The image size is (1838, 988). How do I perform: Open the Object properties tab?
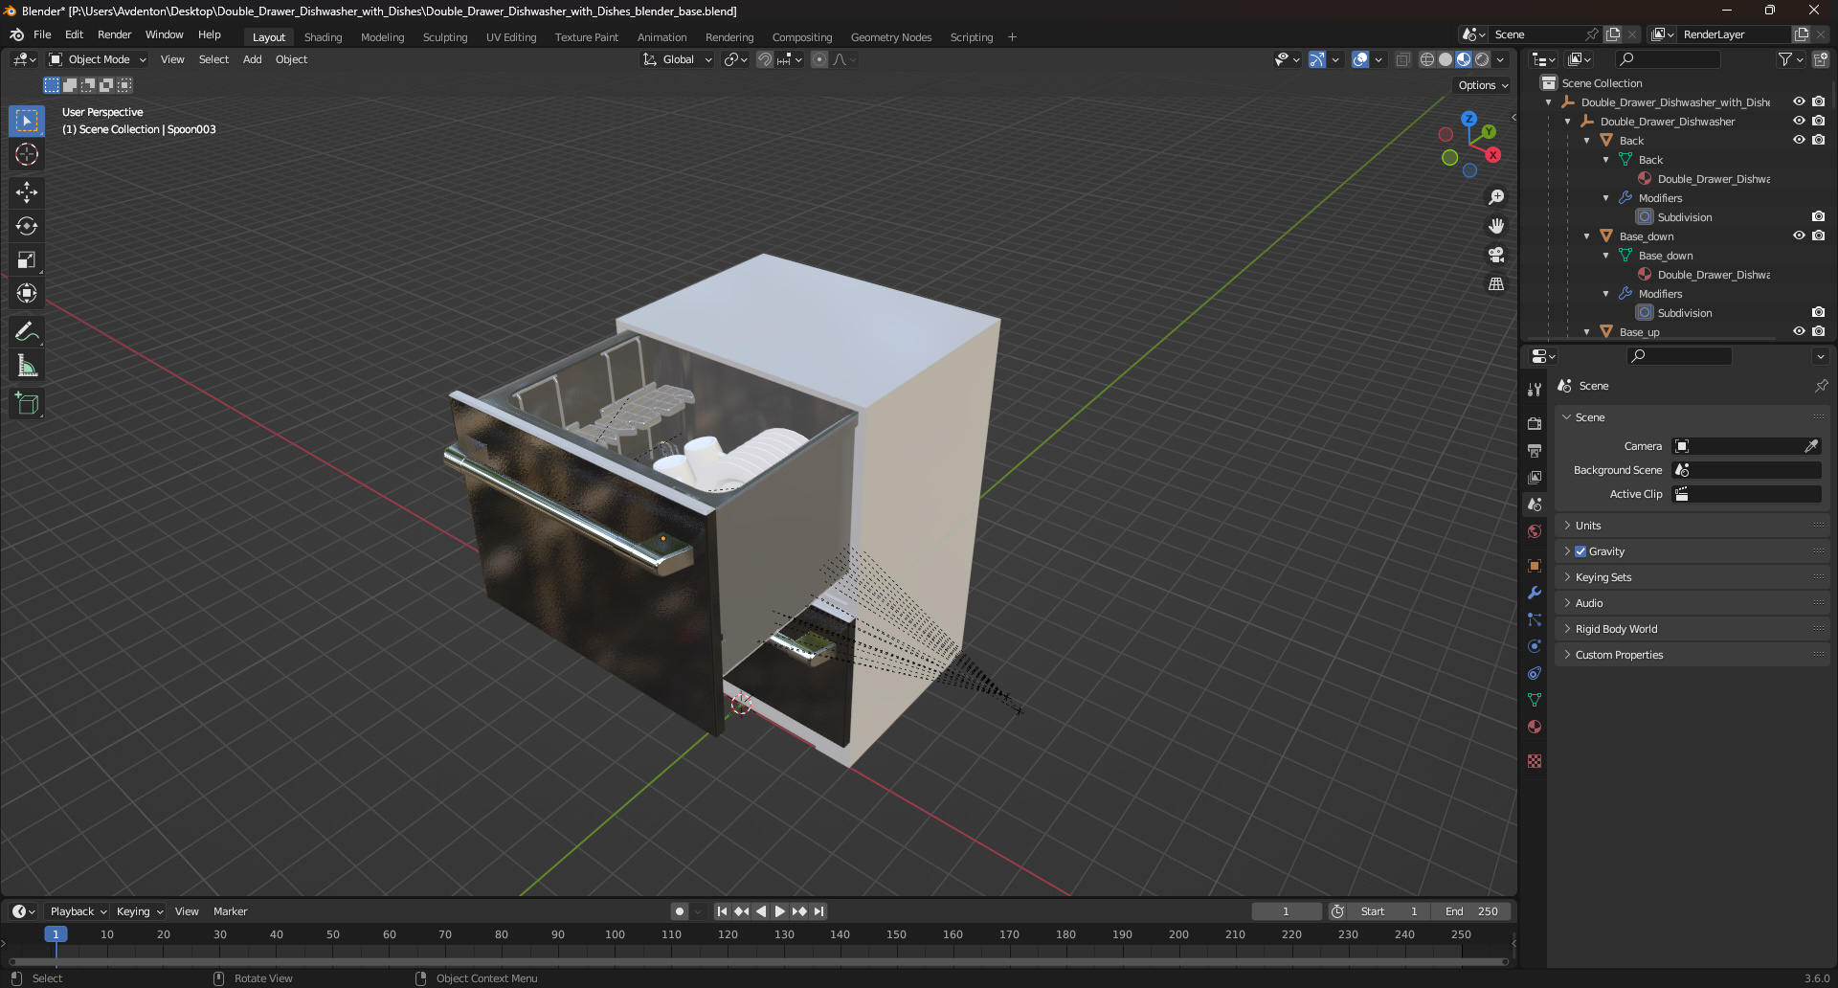1535,566
